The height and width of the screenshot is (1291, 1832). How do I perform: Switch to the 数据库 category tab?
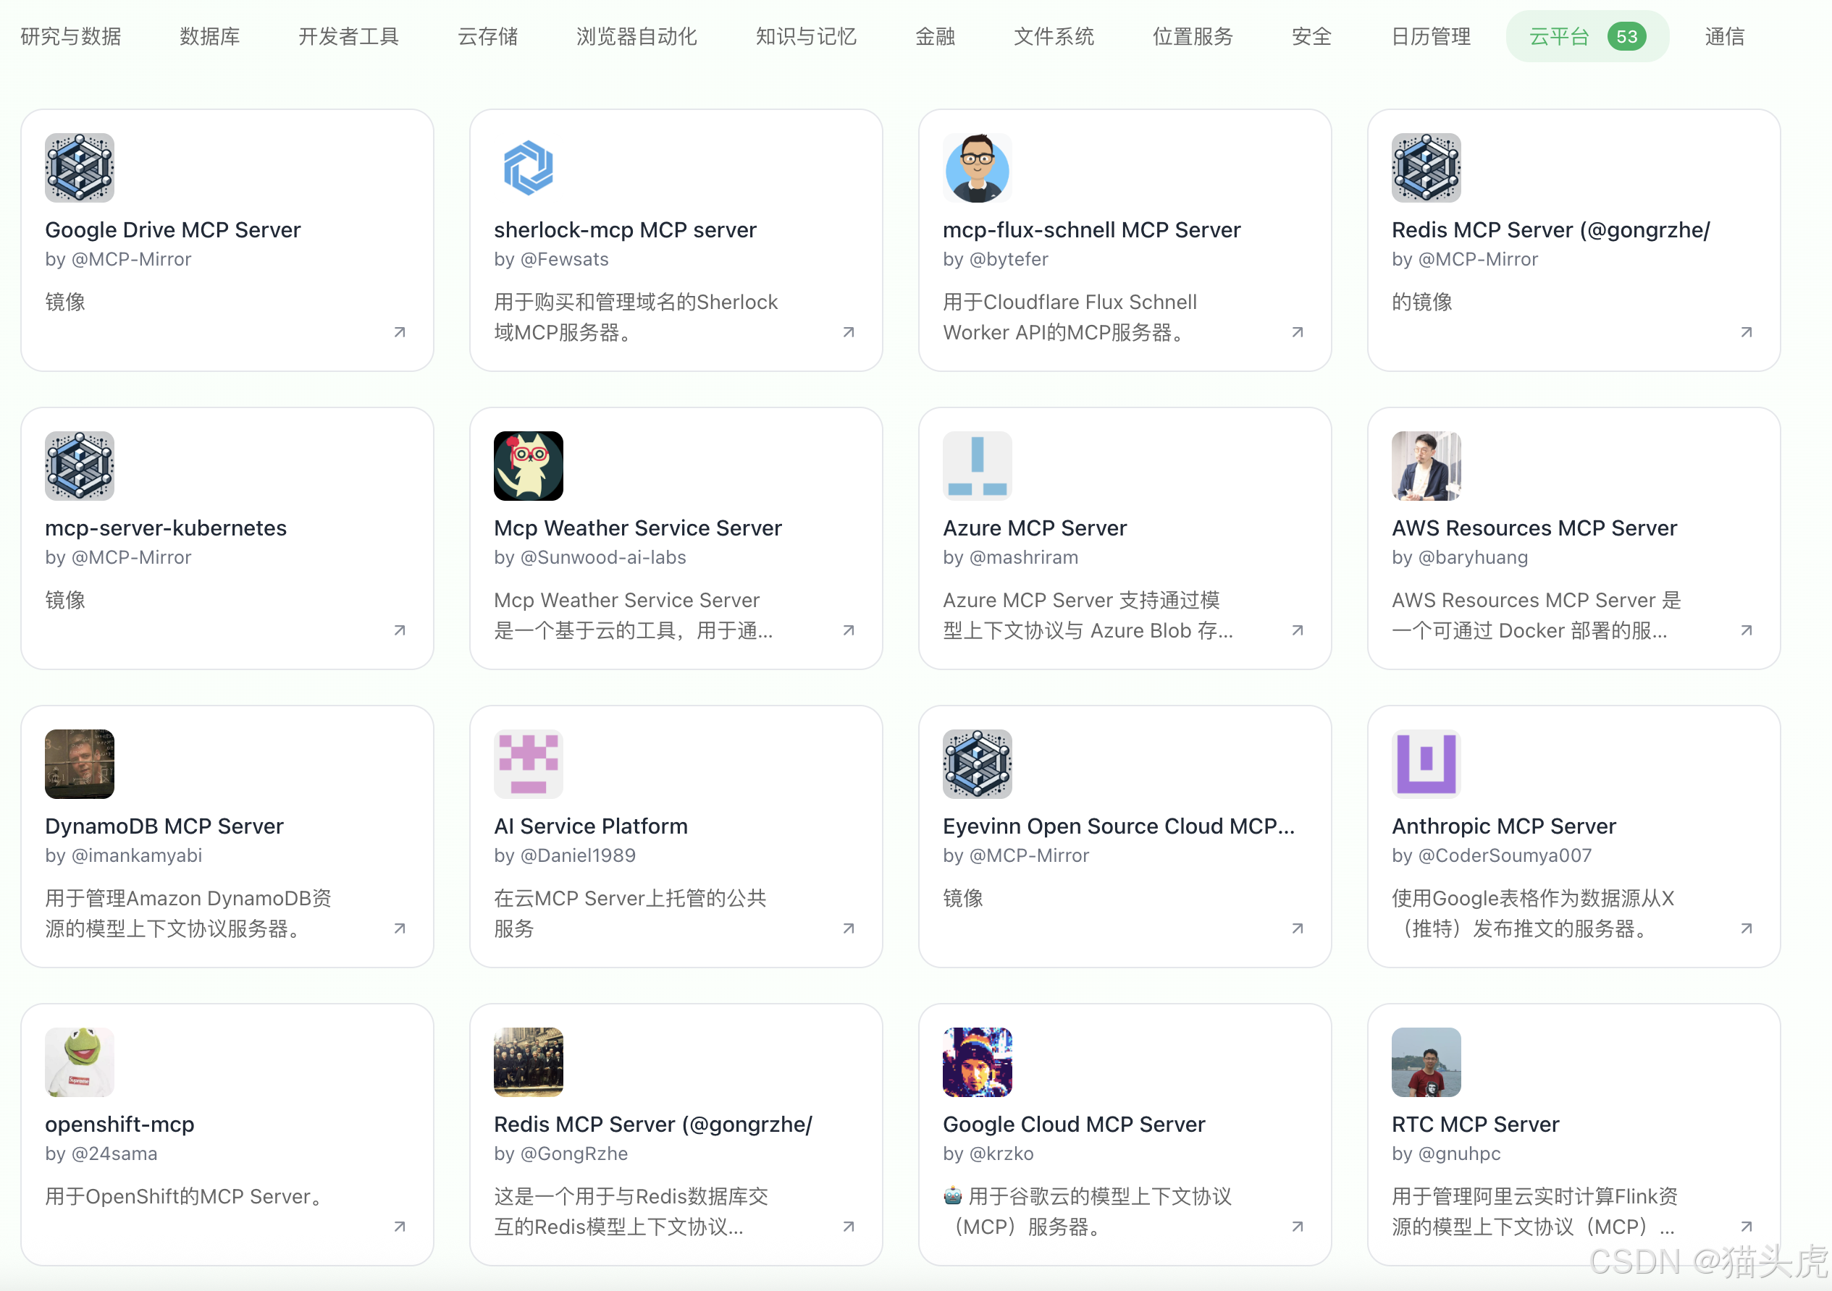[x=210, y=37]
